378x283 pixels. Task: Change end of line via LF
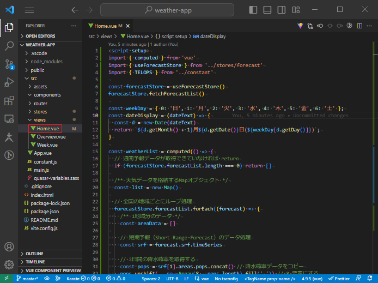(x=187, y=279)
